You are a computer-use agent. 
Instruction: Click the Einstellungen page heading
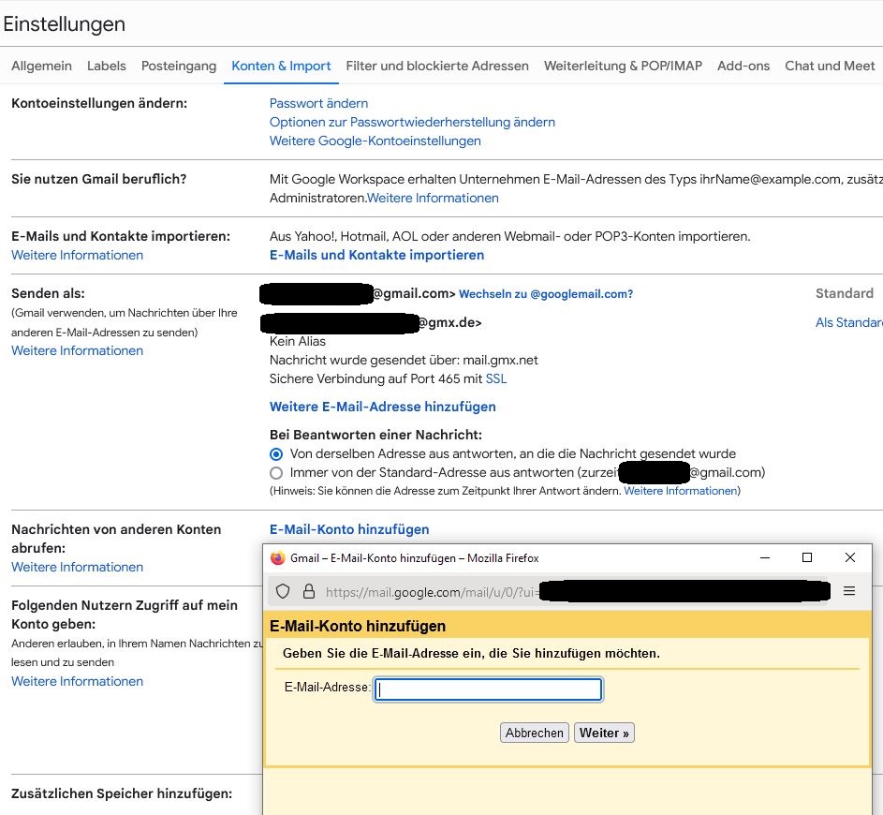click(x=65, y=24)
